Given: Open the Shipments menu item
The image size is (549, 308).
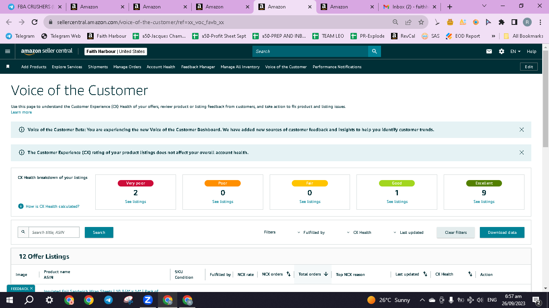Looking at the screenshot, I should click(x=98, y=67).
